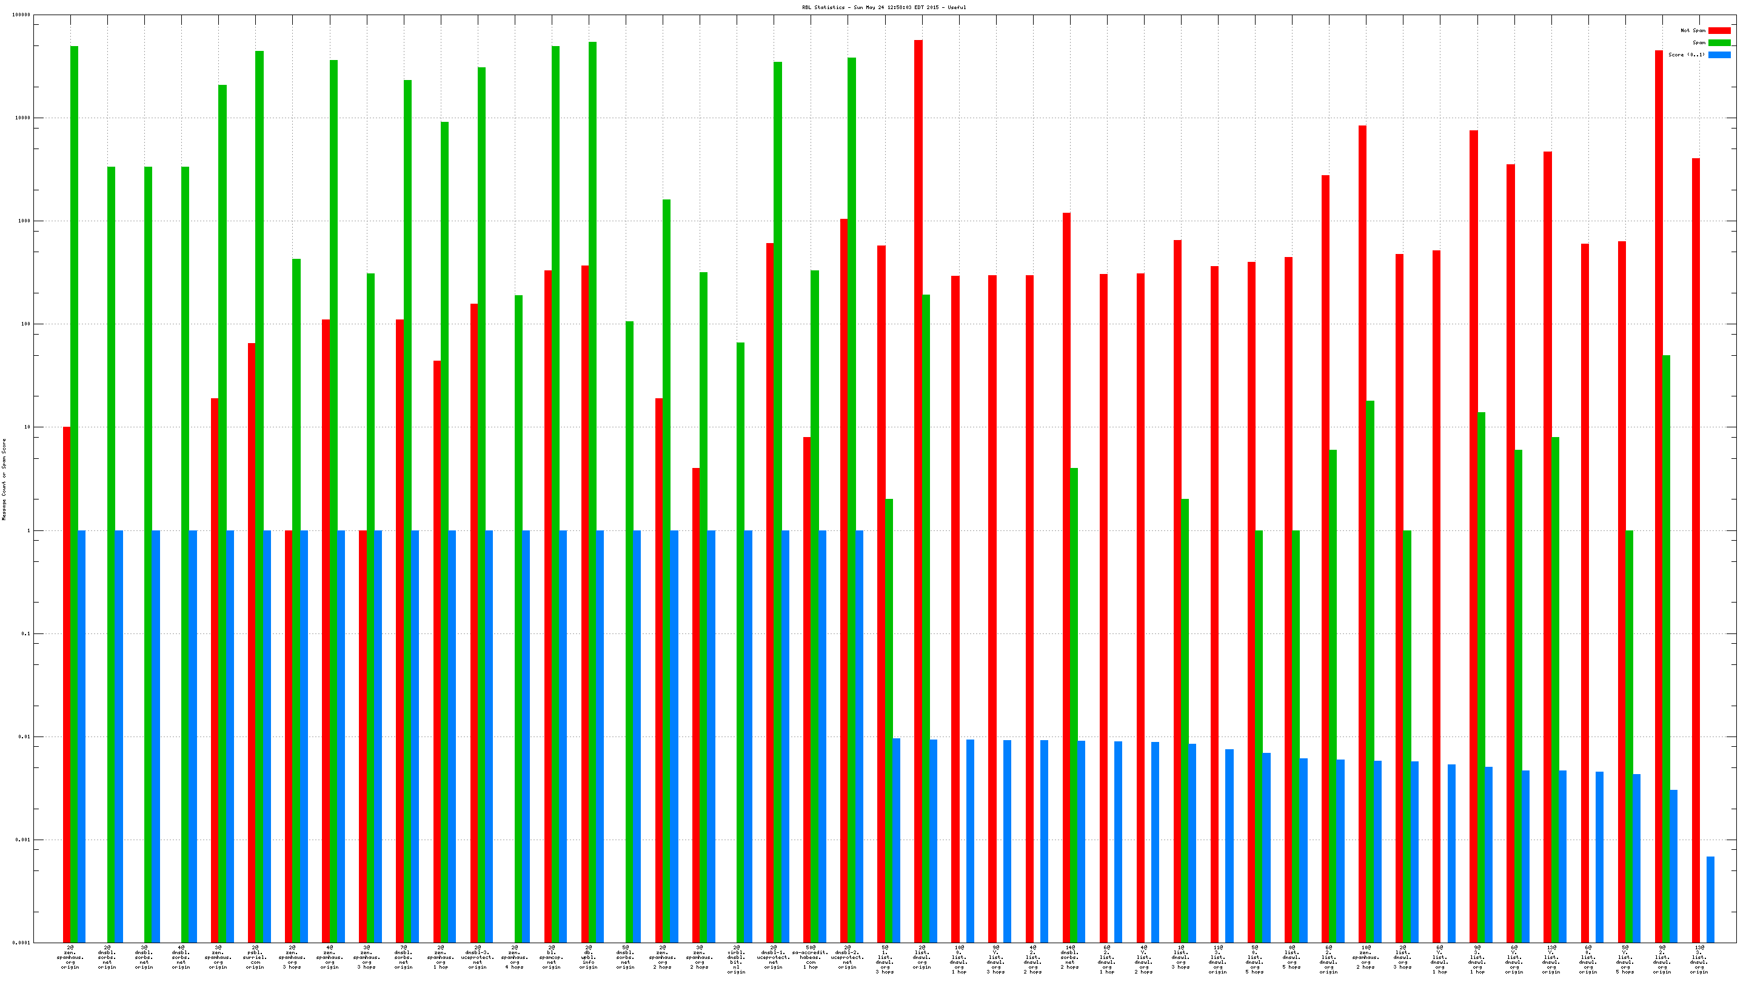Click the green Spam legend swatch
The height and width of the screenshot is (982, 1746).
pyautogui.click(x=1719, y=42)
